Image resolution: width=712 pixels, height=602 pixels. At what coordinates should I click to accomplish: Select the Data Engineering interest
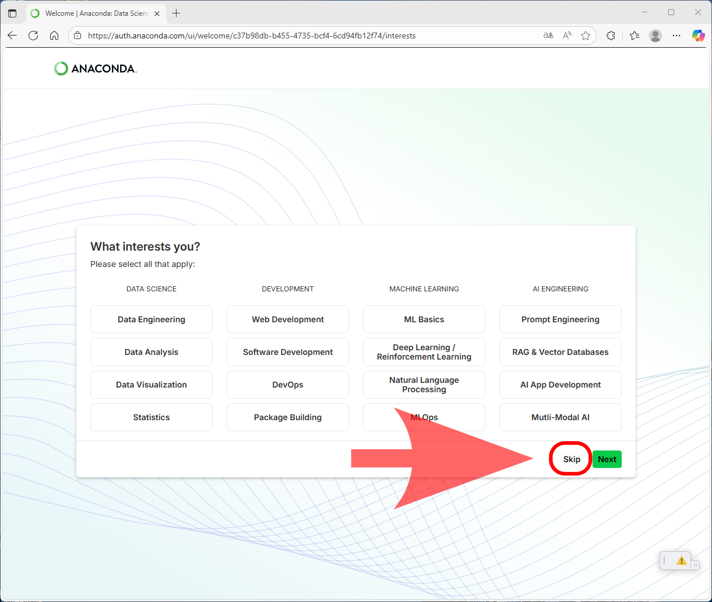pos(151,319)
